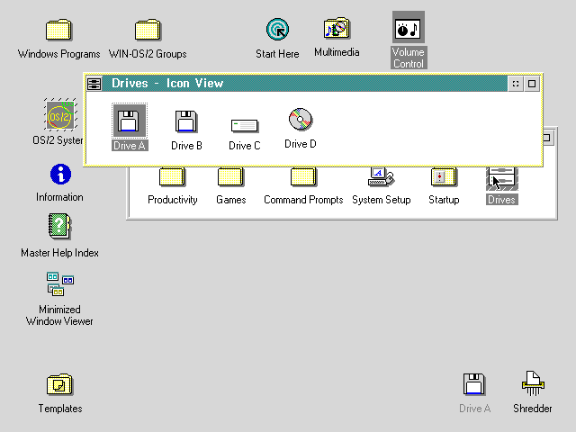This screenshot has width=576, height=432.
Task: Open the Startup folder
Action: coord(444,176)
